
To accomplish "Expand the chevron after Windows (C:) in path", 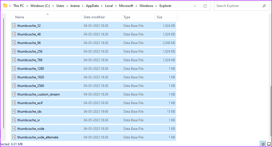I will click(x=53, y=6).
